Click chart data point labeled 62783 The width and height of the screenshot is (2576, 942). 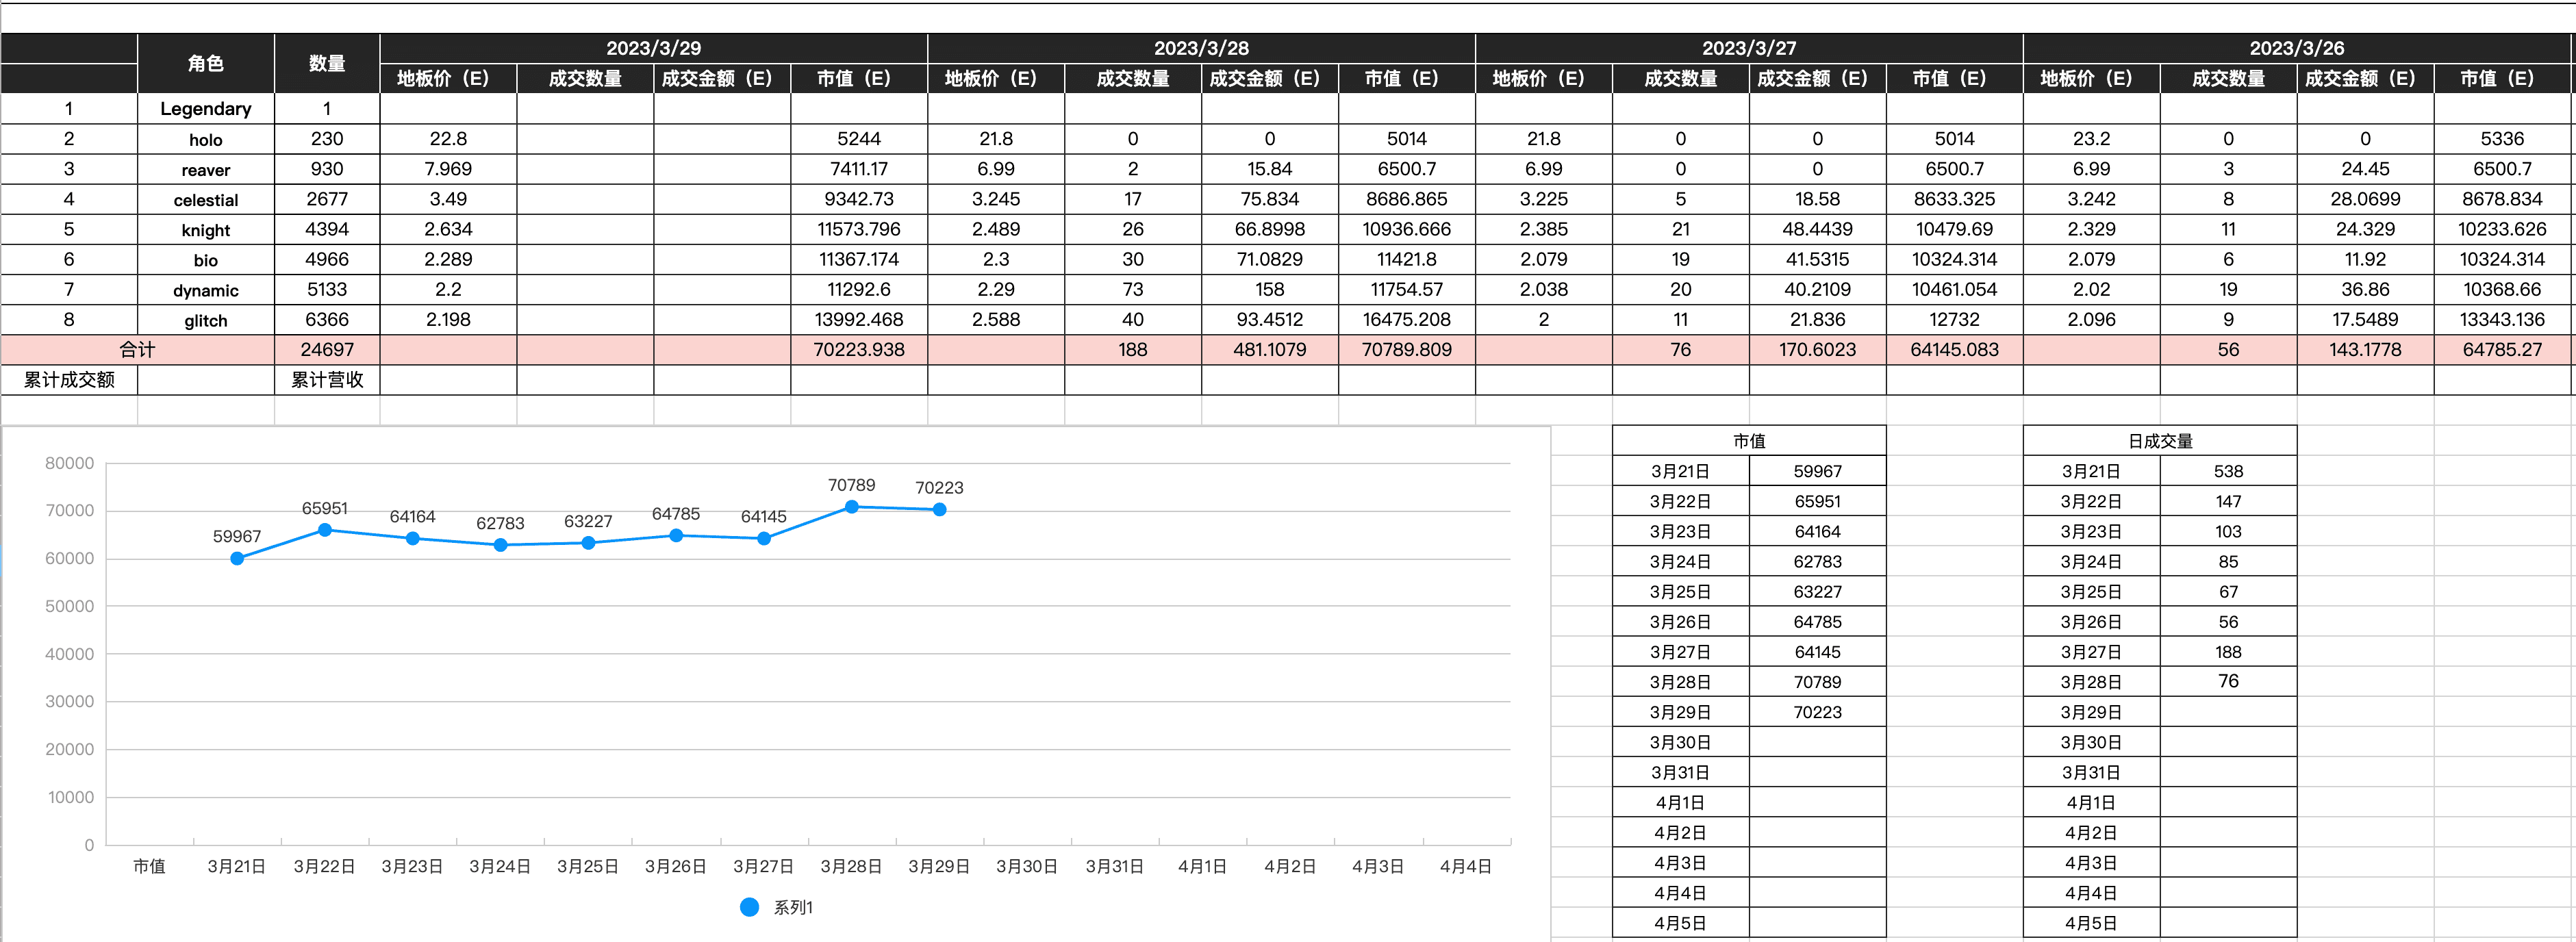(x=501, y=545)
